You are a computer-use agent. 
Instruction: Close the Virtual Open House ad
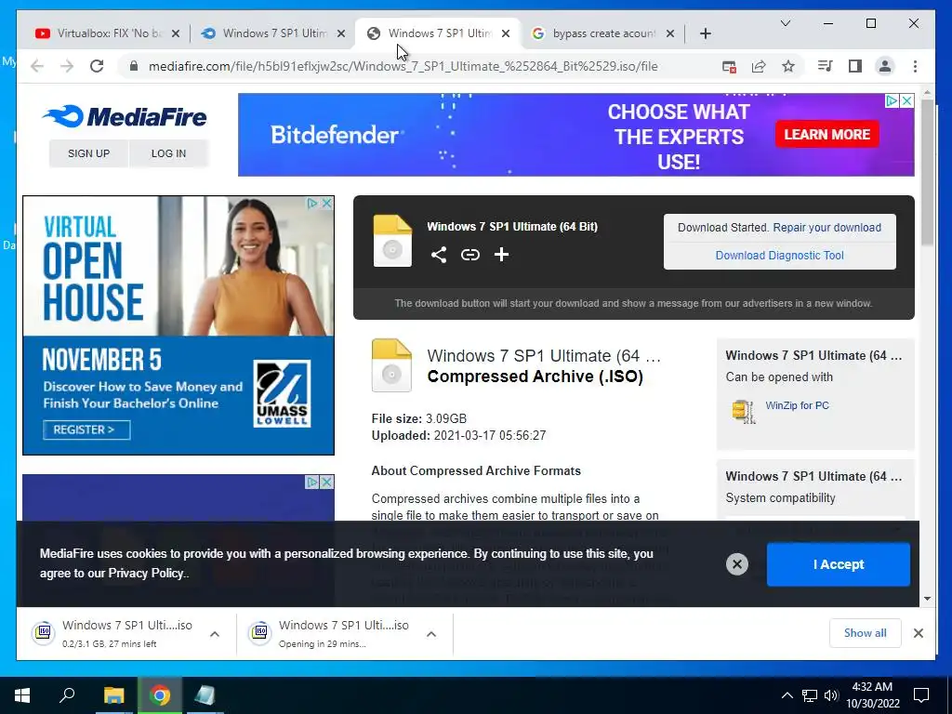coord(326,204)
